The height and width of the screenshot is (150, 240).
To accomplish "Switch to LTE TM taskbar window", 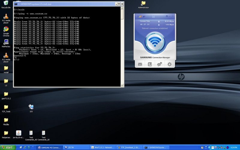I will pos(76,147).
